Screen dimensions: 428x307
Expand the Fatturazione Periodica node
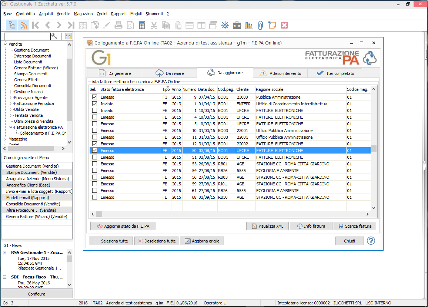[11, 103]
